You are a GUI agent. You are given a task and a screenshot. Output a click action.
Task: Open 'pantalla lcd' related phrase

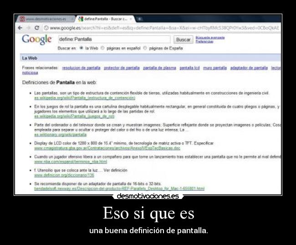pos(189,68)
